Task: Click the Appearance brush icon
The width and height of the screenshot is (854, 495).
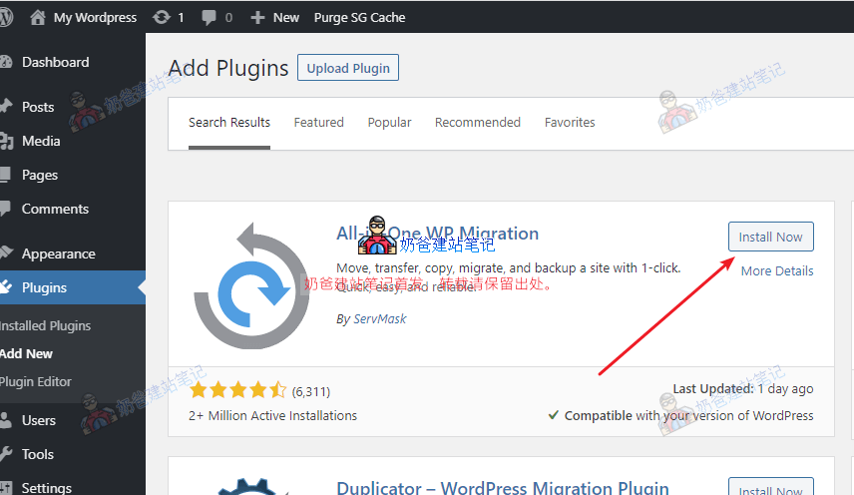Action: tap(6, 252)
